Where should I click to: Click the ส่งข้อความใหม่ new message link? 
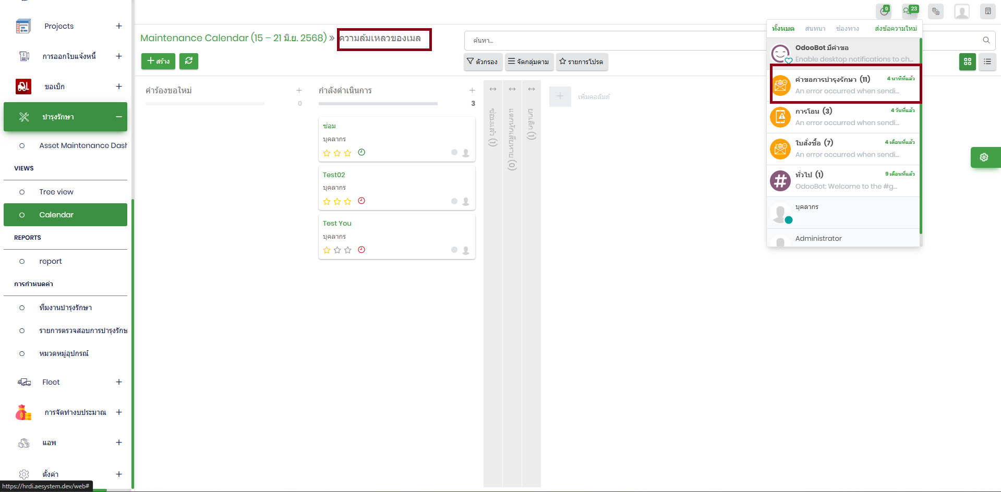click(x=896, y=29)
